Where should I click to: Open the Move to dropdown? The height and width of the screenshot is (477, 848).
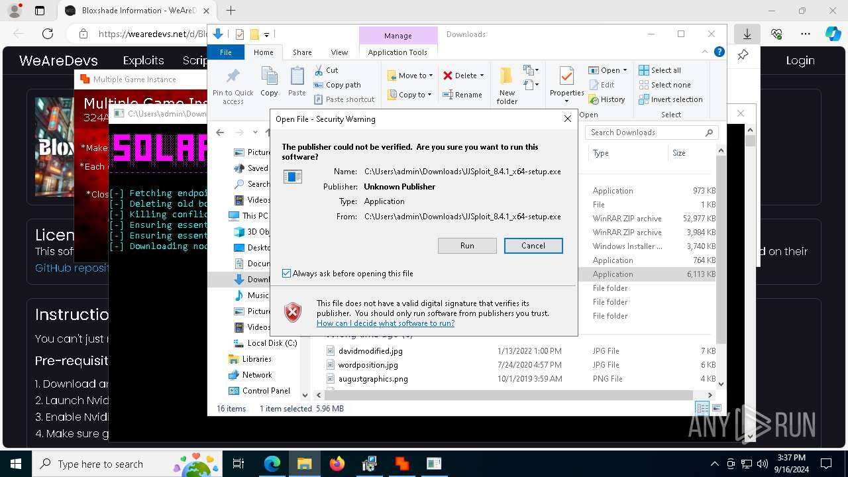(x=410, y=76)
